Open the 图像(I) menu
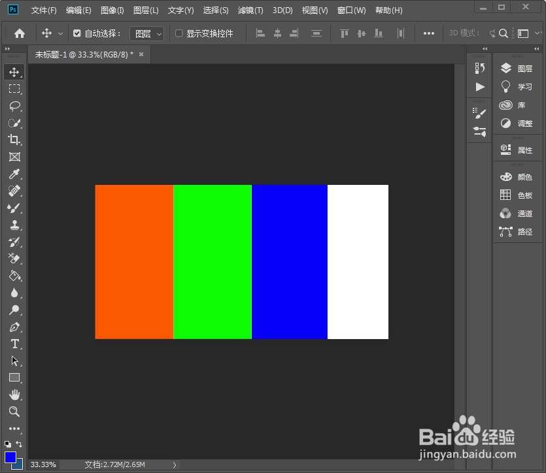Screen dimensions: 546x473 tap(112, 10)
